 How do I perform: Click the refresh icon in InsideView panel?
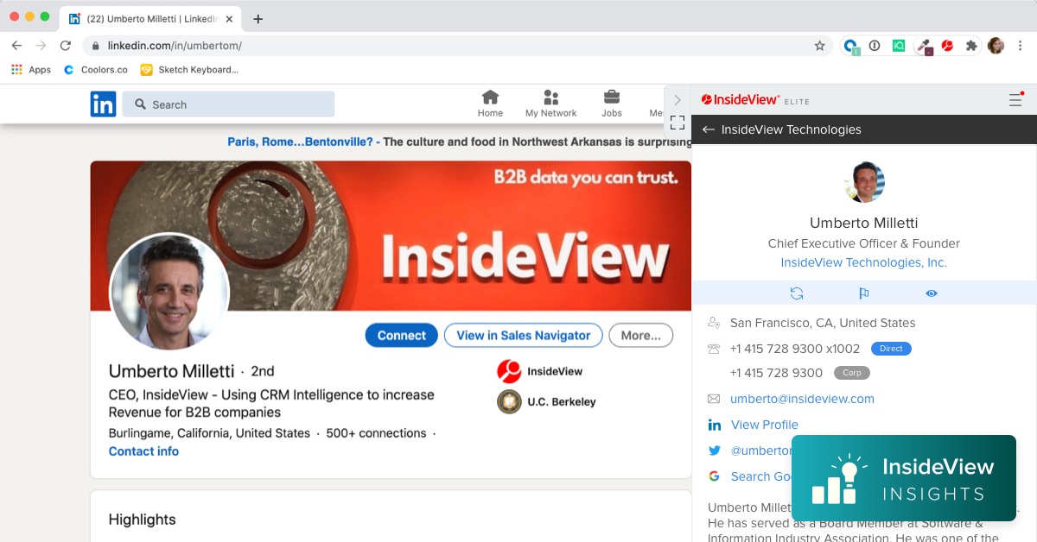797,293
